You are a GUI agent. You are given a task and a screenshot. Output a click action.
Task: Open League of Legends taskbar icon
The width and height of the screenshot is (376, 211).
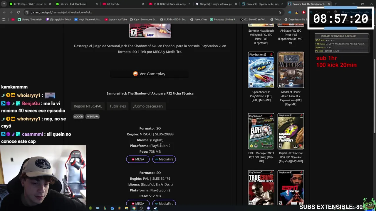pyautogui.click(x=105, y=208)
